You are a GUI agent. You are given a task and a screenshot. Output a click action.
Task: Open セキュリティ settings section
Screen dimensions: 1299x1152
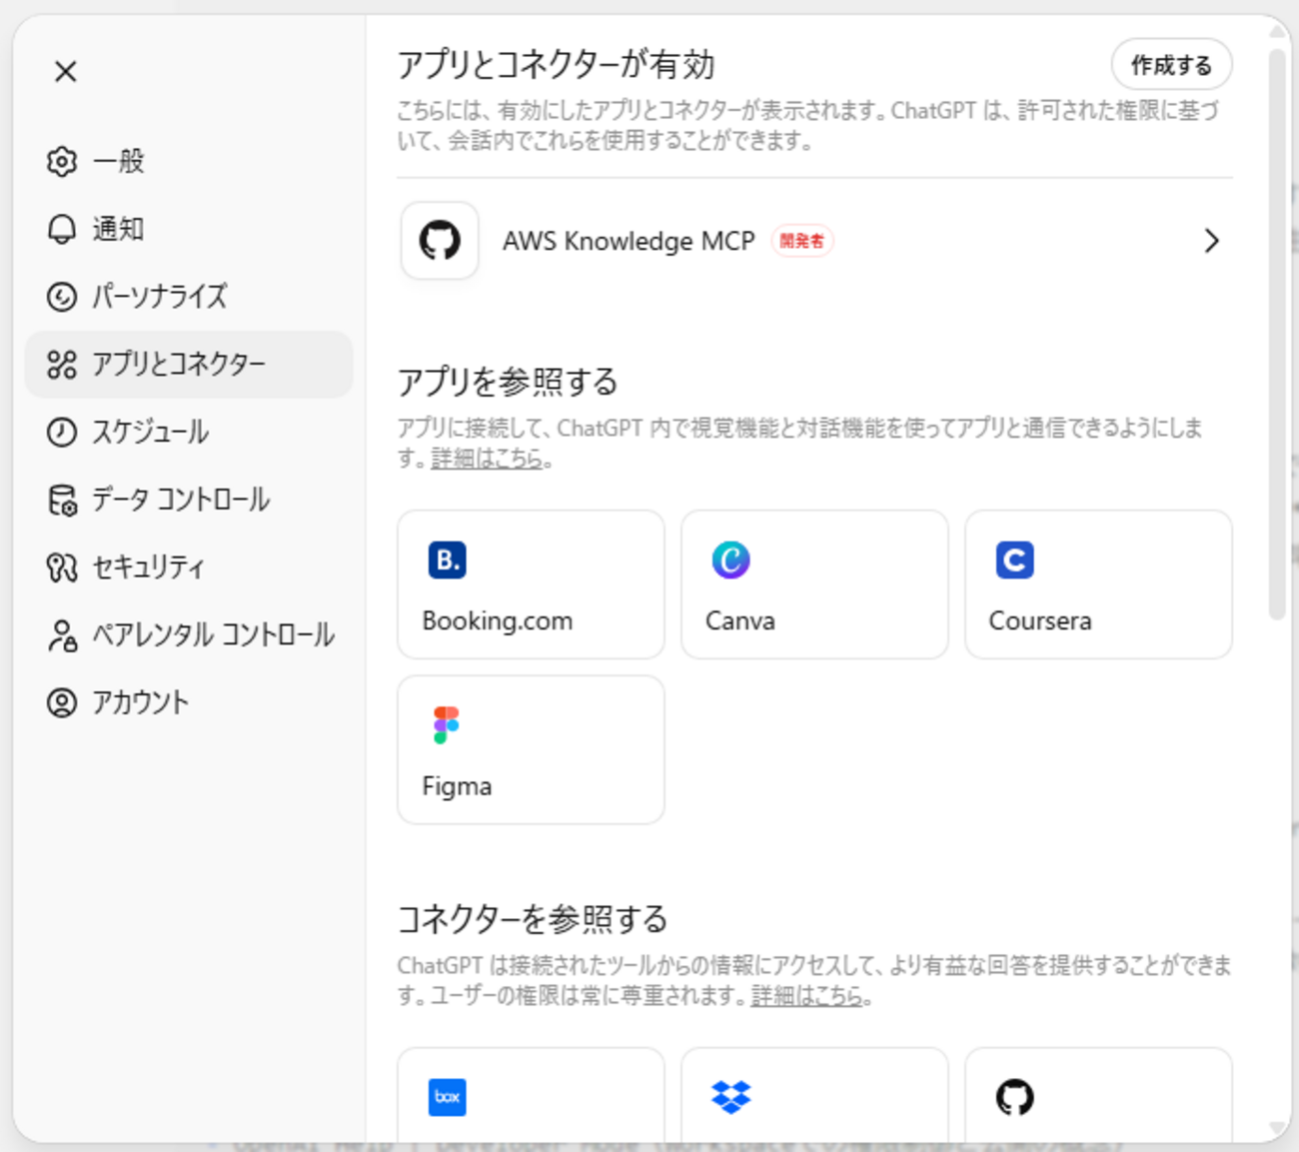[x=148, y=568]
